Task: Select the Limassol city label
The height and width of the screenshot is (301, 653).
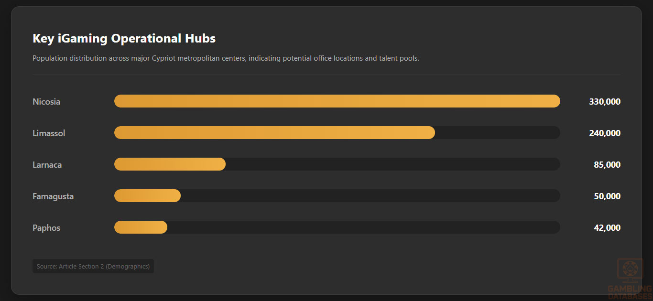Action: tap(49, 133)
